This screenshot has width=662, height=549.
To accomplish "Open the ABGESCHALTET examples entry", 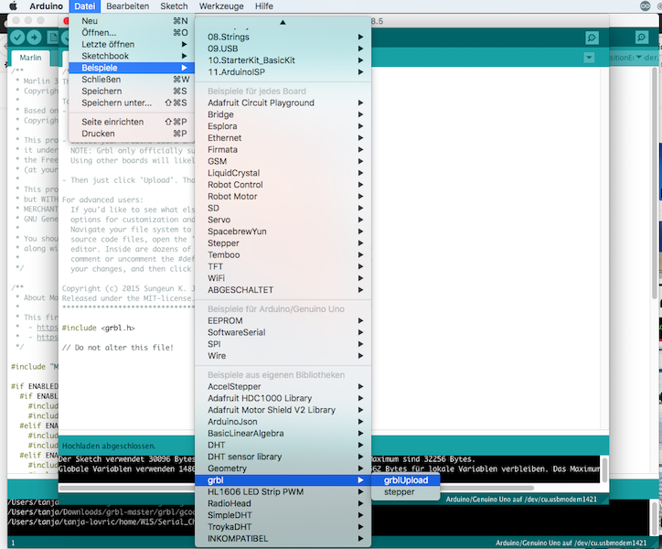I will tap(283, 290).
